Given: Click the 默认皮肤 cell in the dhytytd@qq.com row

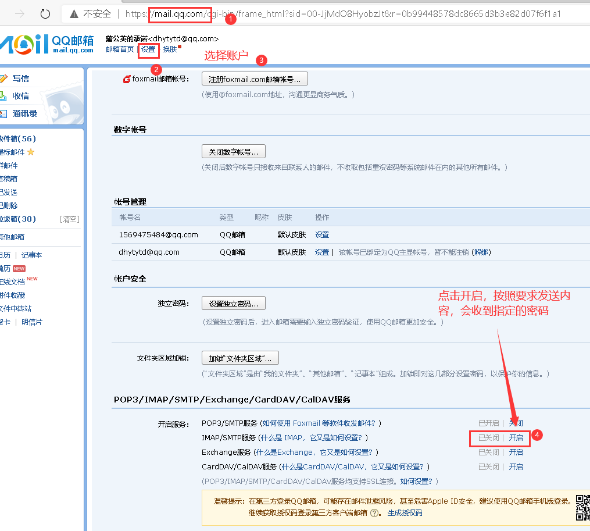Looking at the screenshot, I should pyautogui.click(x=292, y=252).
